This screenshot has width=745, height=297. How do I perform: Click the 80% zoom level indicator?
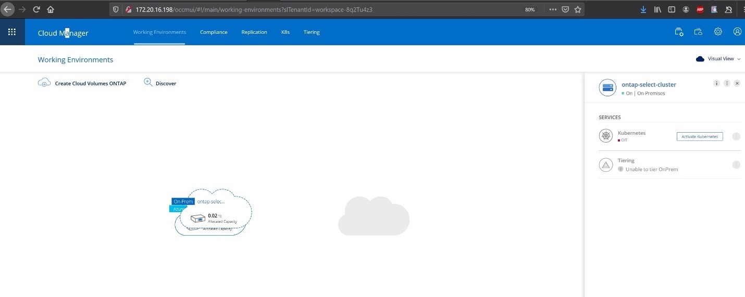[530, 10]
